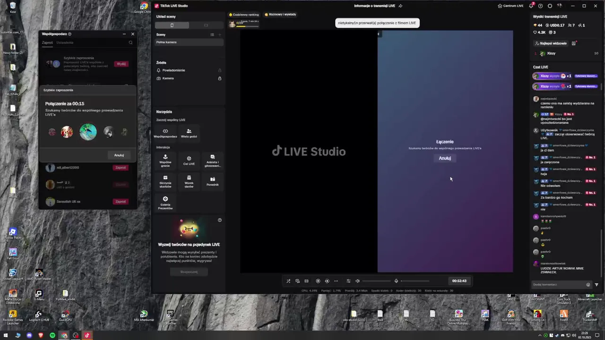Cancel connecting with Anuluj in preview
This screenshot has height=340, width=605.
[445, 158]
